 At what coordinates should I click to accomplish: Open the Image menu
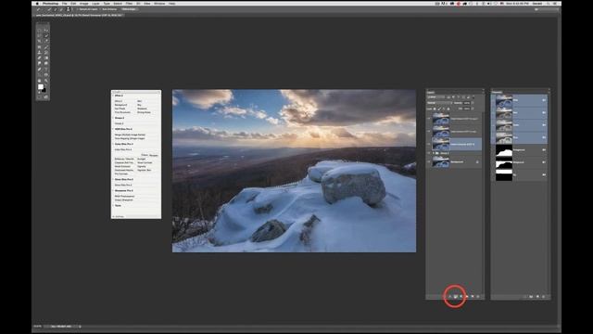click(x=83, y=4)
